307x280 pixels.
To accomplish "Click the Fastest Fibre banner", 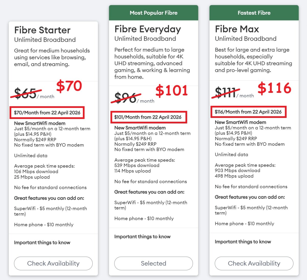I will click(254, 13).
